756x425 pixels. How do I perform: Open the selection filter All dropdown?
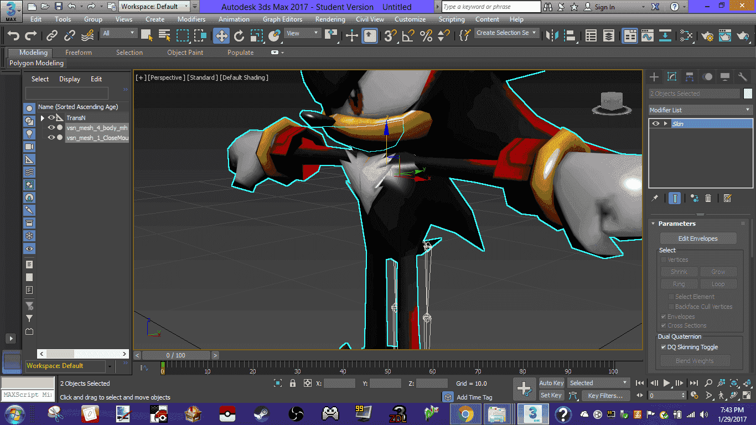(x=119, y=33)
